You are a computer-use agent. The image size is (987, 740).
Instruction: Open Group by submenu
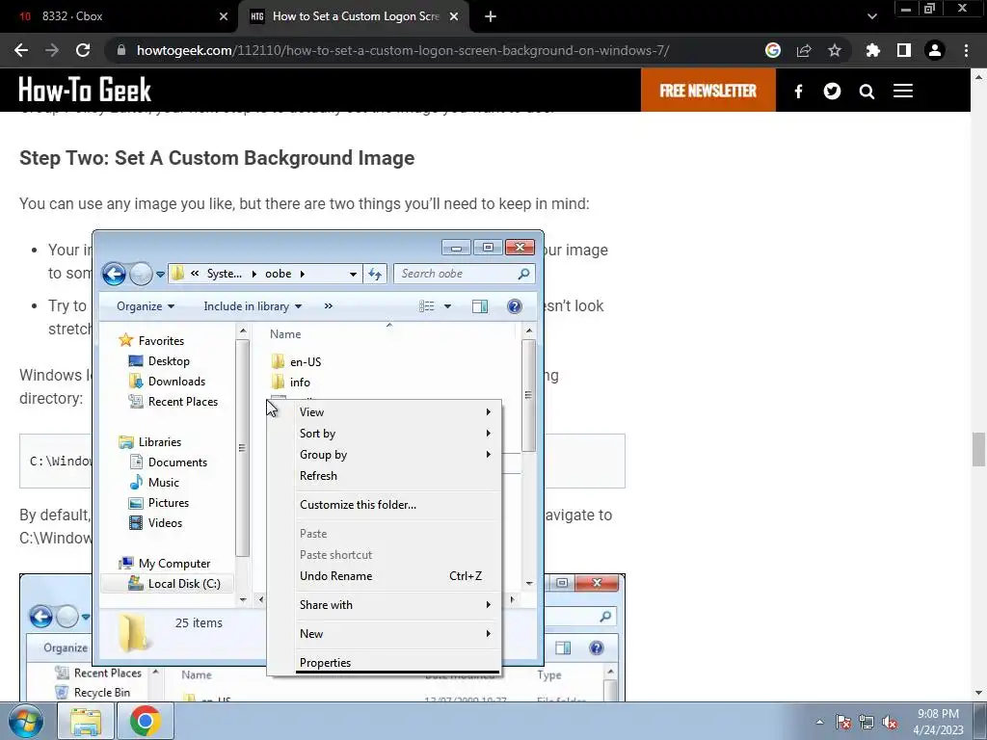coord(398,455)
